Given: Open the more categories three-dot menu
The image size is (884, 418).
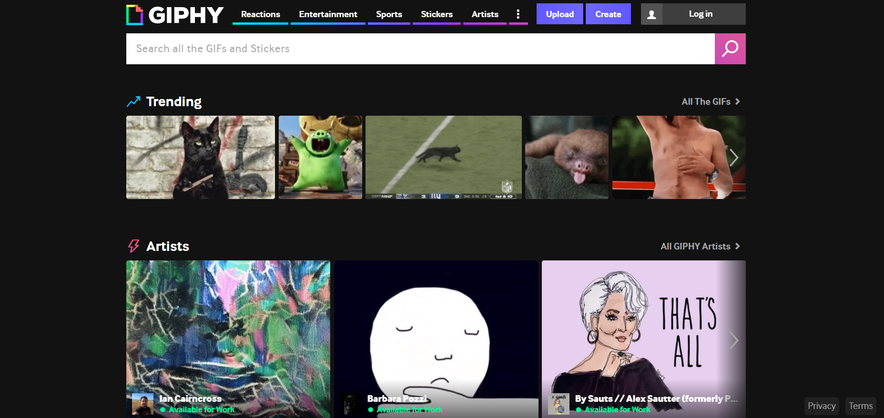Looking at the screenshot, I should [518, 14].
